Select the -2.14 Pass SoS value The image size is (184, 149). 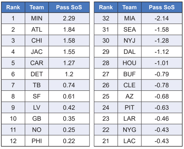click(x=162, y=18)
